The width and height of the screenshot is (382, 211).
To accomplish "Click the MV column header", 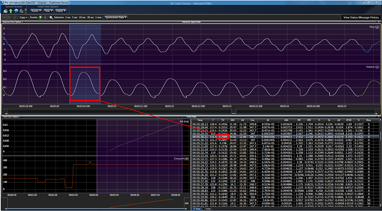I will pos(232,120).
